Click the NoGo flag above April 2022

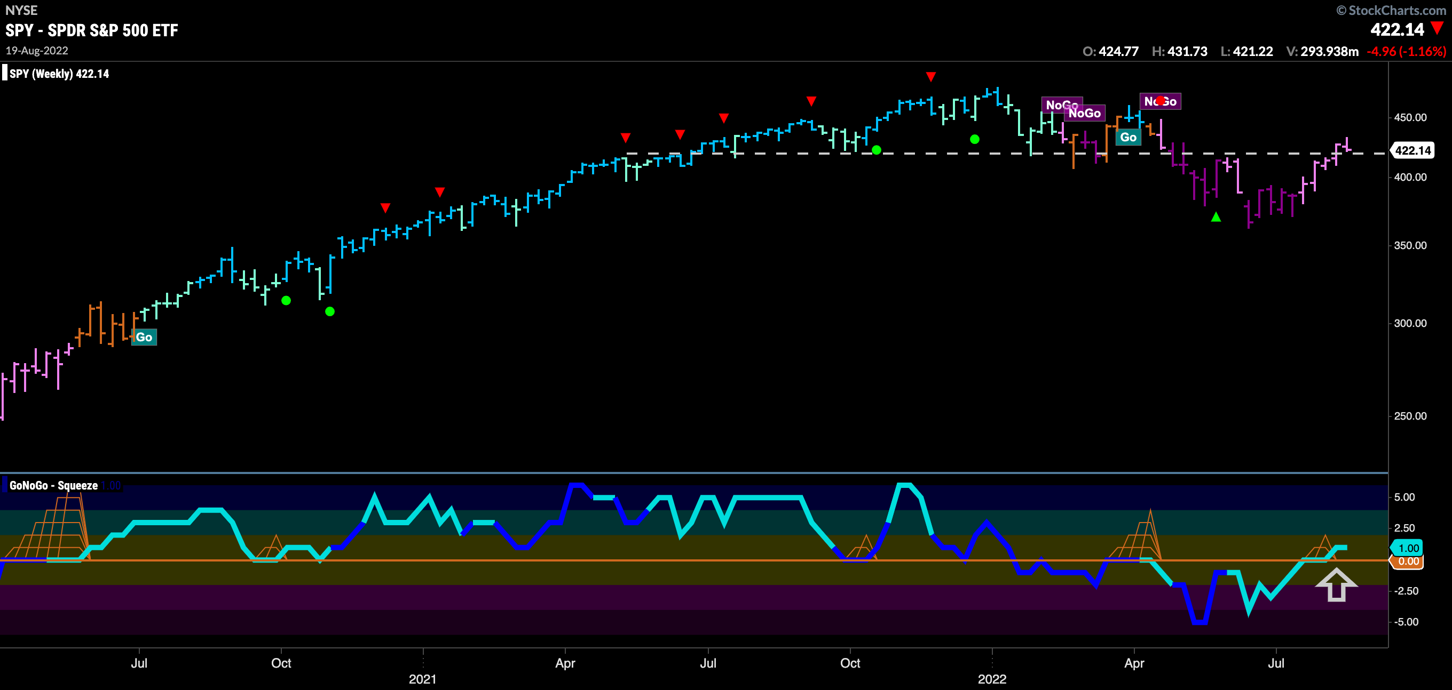pyautogui.click(x=1160, y=101)
